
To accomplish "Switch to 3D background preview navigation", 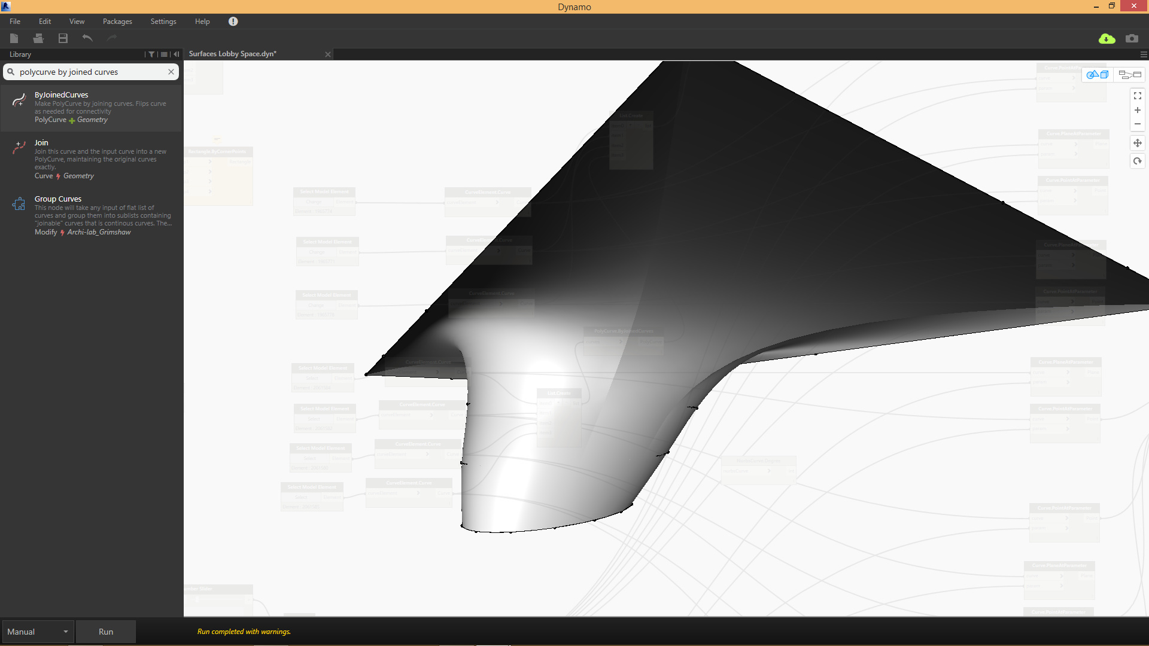I will click(x=1097, y=75).
